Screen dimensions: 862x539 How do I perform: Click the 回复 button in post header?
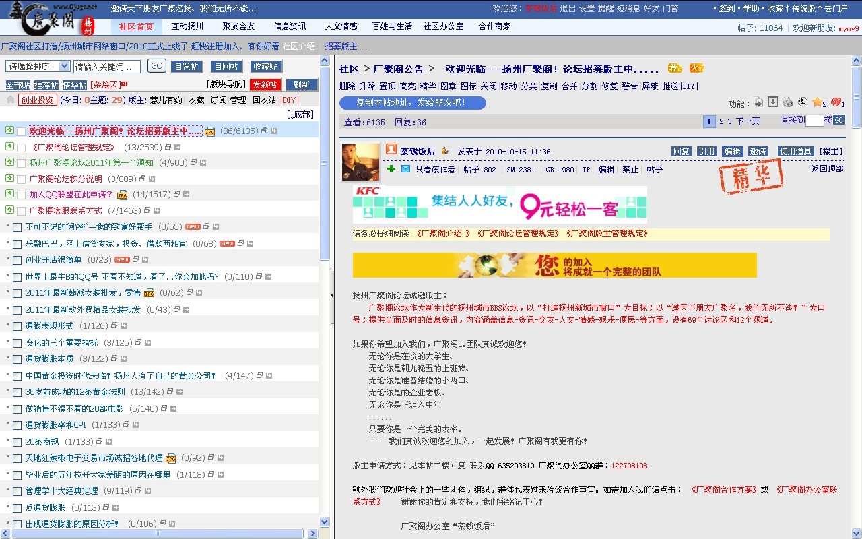tap(681, 151)
